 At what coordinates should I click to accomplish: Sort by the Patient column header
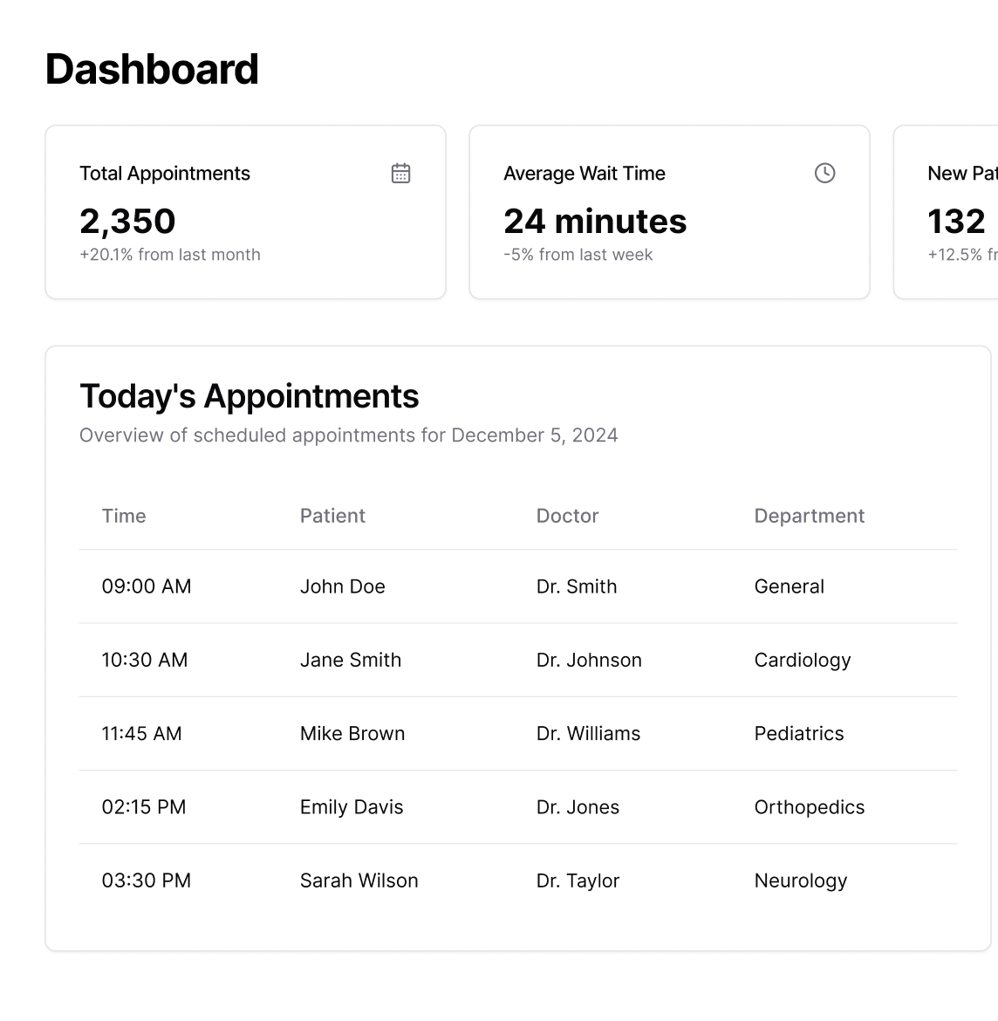(x=332, y=516)
